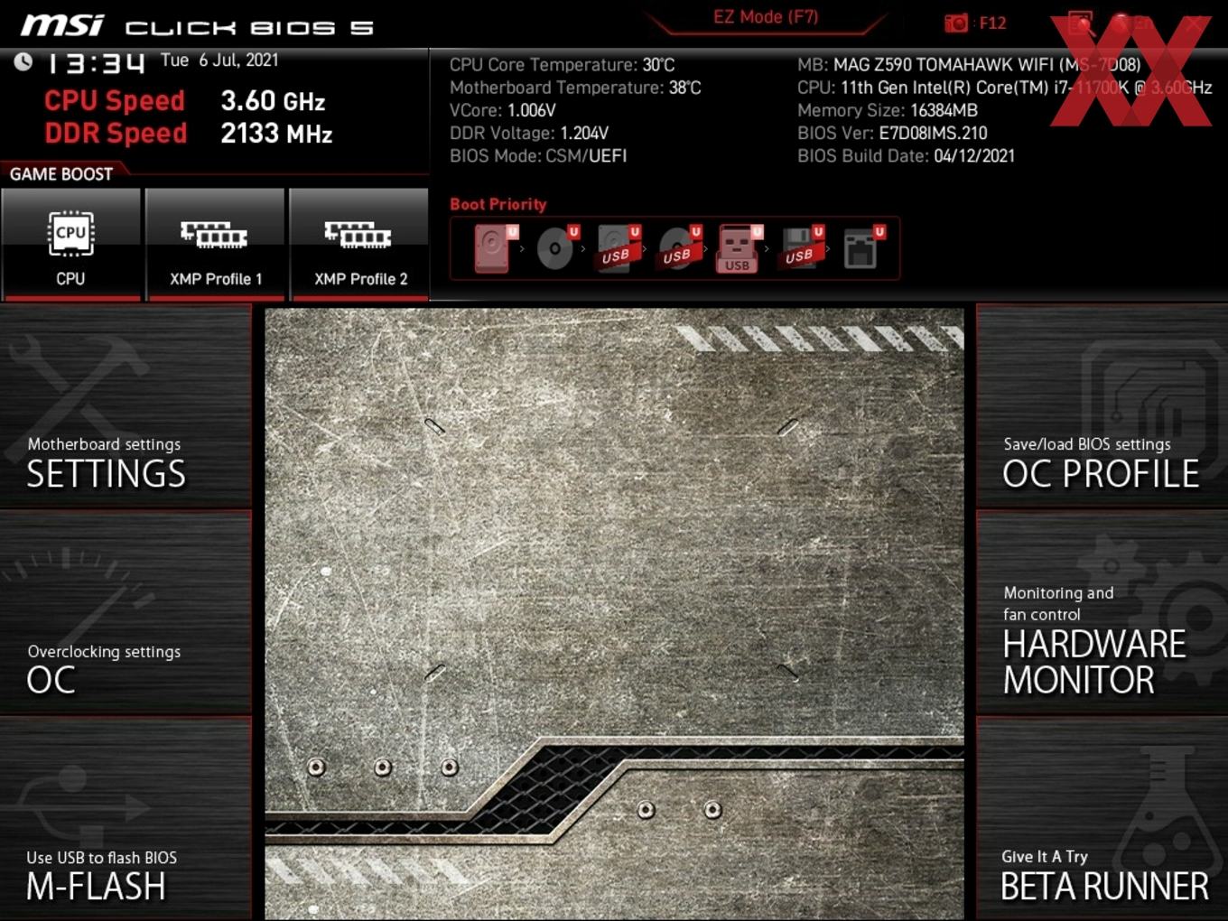Image resolution: width=1228 pixels, height=921 pixels.
Task: Select the CD/DVD boot device icon
Action: [556, 248]
